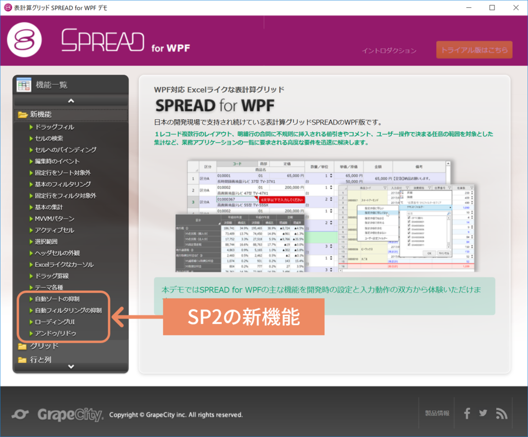528x437 pixels.
Task: Click the SPREAD circular logo icon
Action: click(x=24, y=40)
